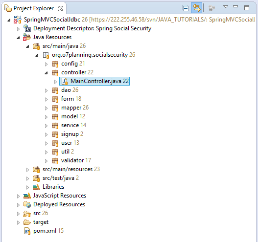
Task: Toggle Link with Editor button
Action: pyautogui.click(x=196, y=8)
